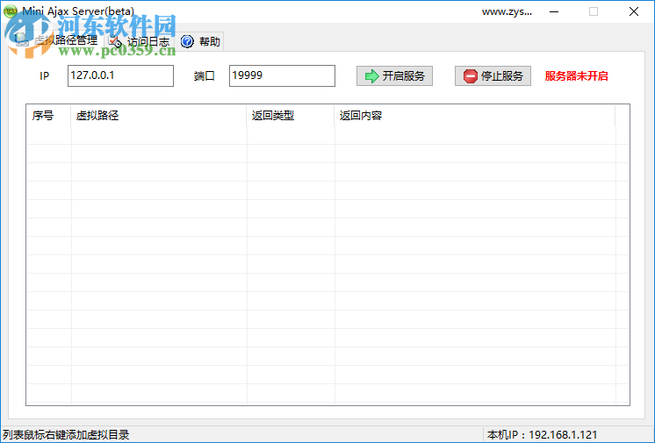This screenshot has height=443, width=655.
Task: Click the 停止服务 stop button
Action: point(493,76)
